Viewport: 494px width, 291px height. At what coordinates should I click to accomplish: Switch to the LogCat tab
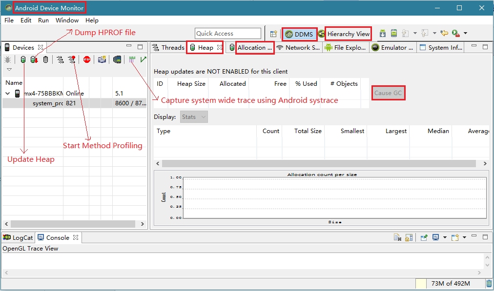point(18,237)
